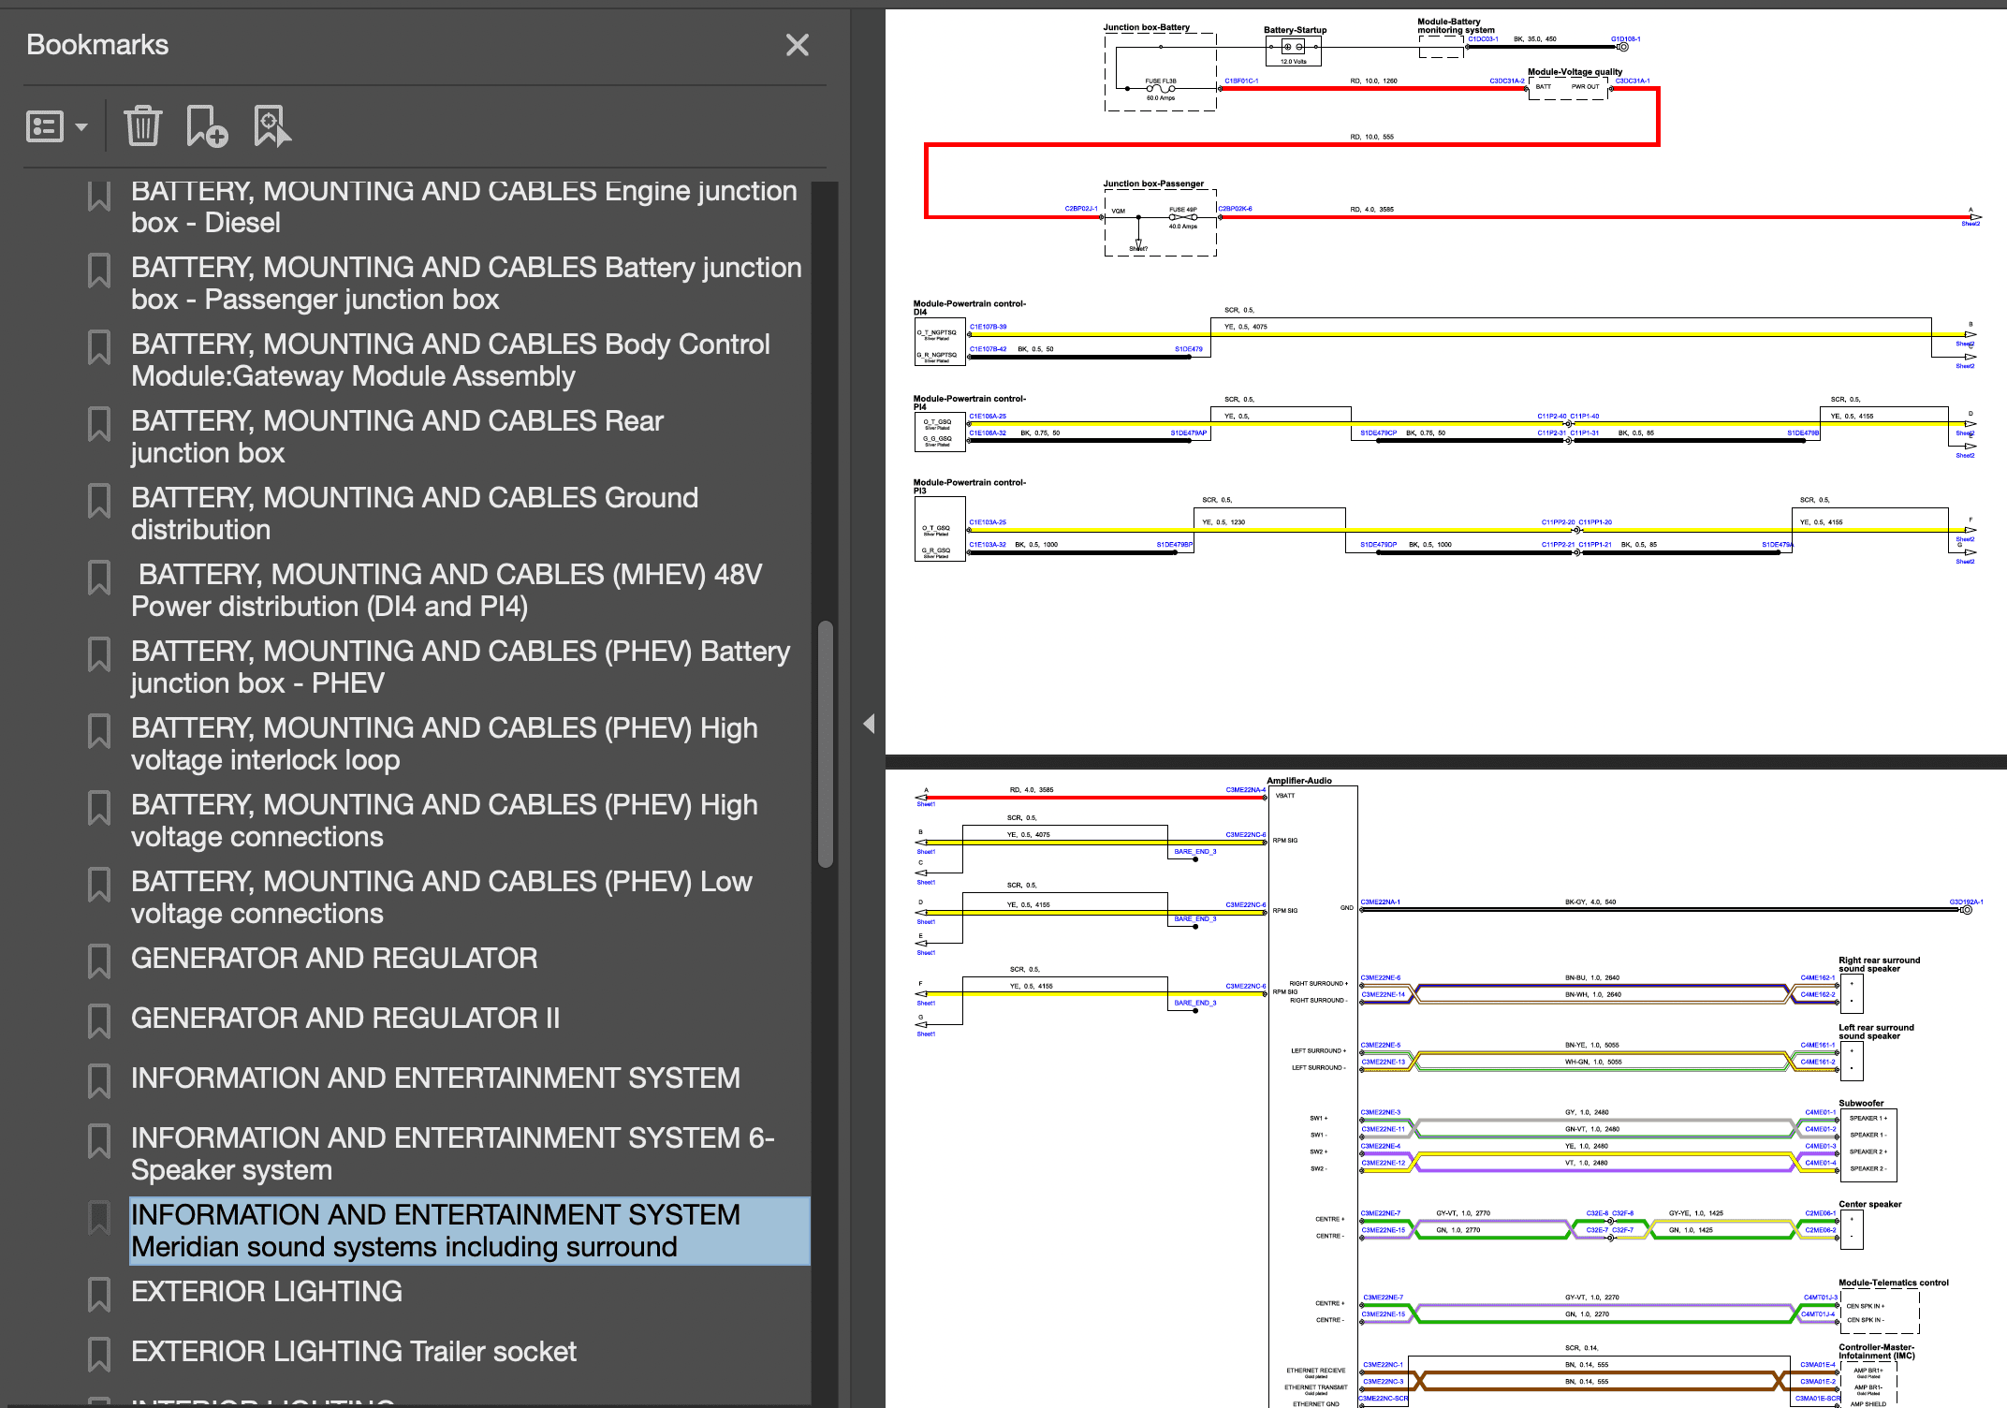Viewport: 2007px width, 1408px height.
Task: Click the bookmark icon beside EXTERIOR LIGHTING
Action: 99,1294
